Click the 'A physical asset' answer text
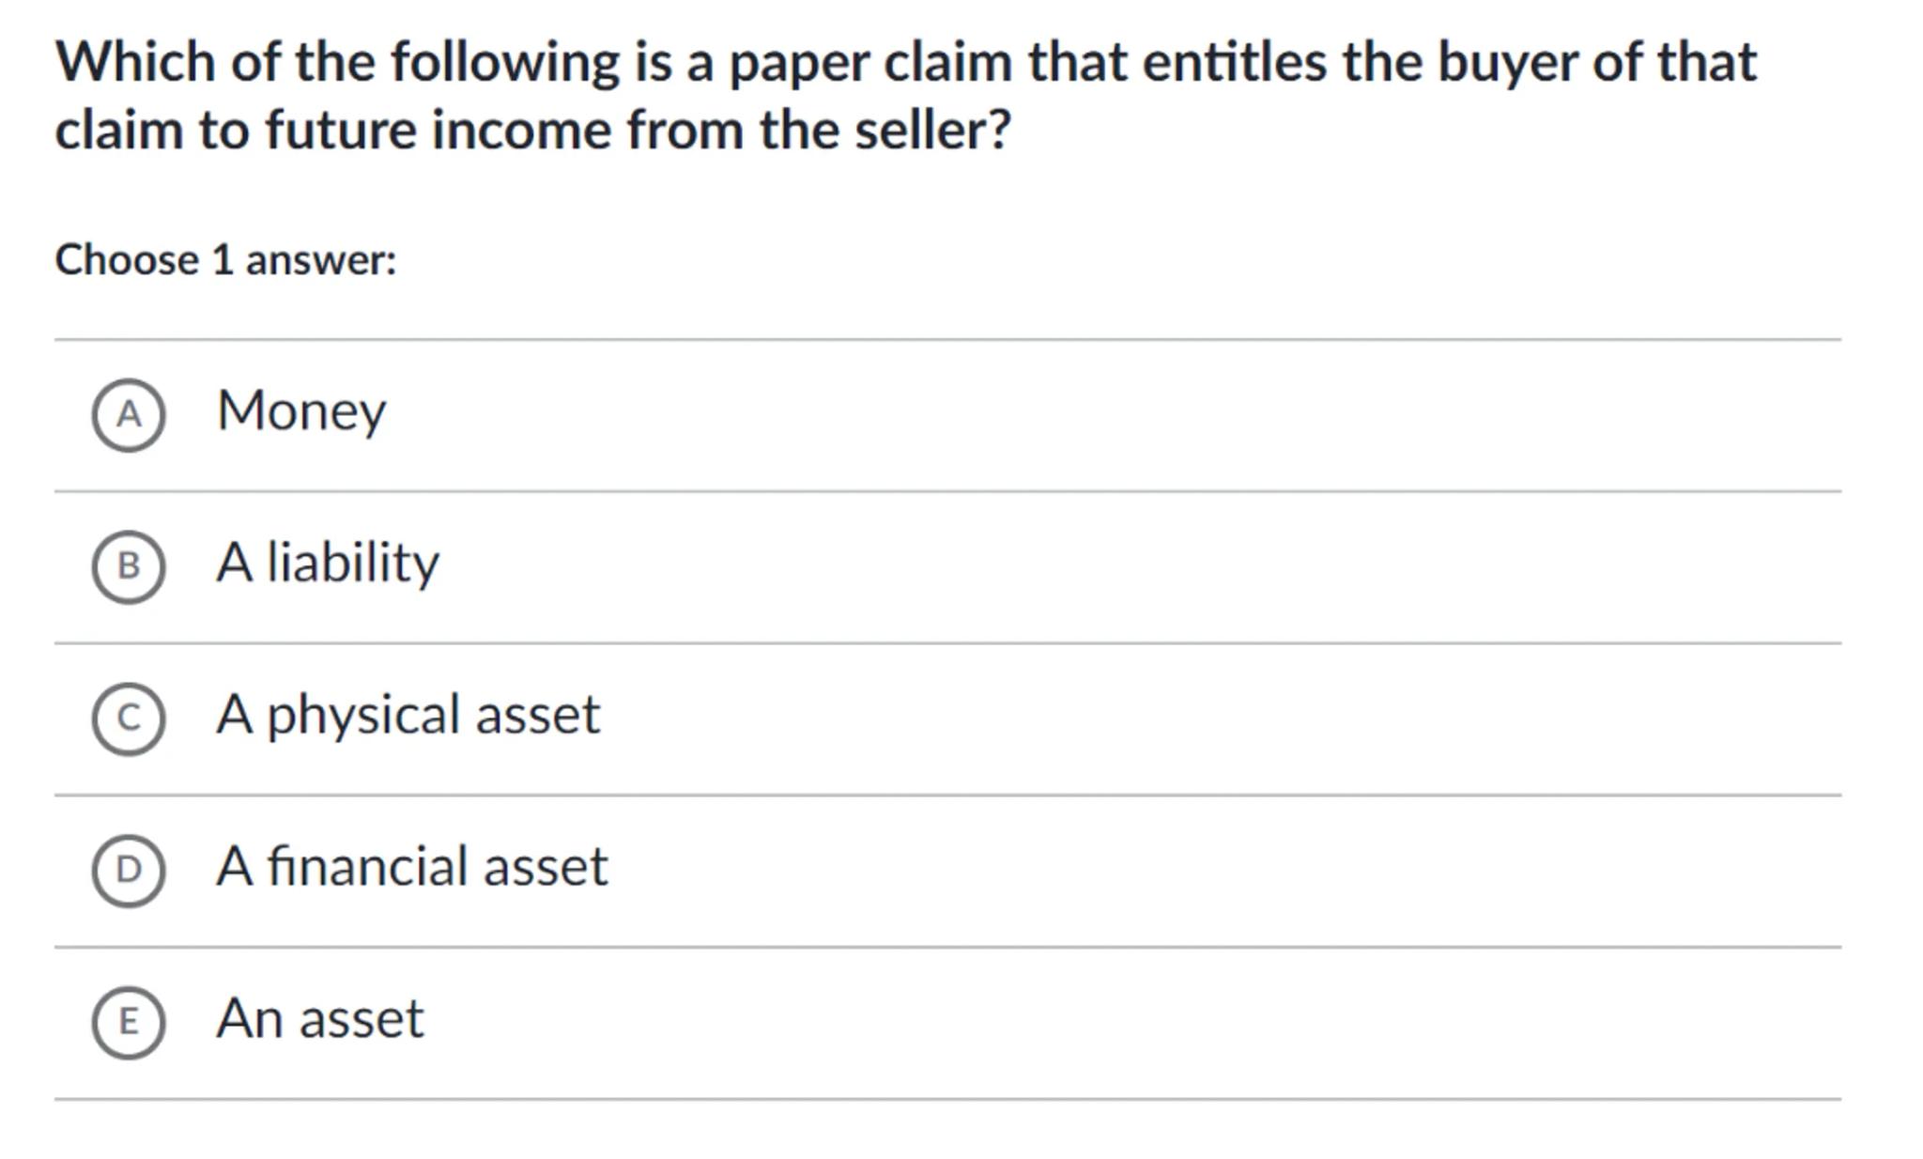Image resolution: width=1923 pixels, height=1159 pixels. click(x=408, y=715)
